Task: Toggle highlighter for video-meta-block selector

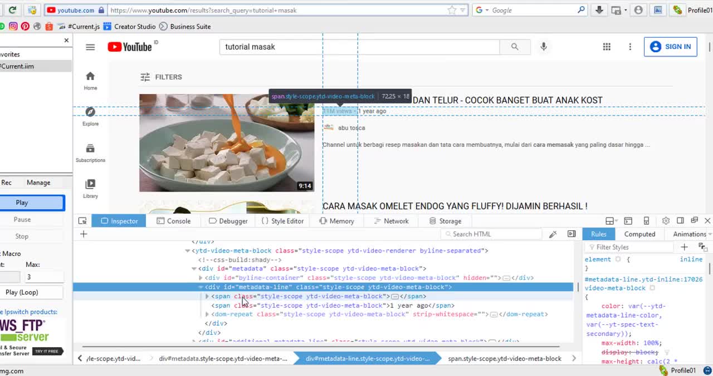Action: 652,288
